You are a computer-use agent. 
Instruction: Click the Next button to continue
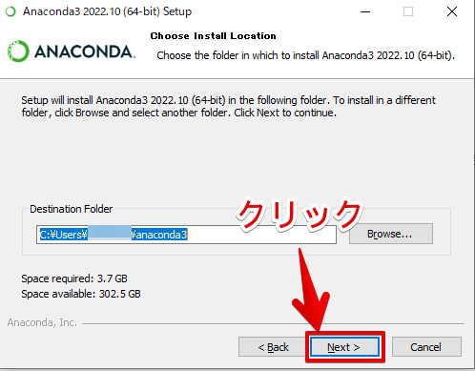344,347
